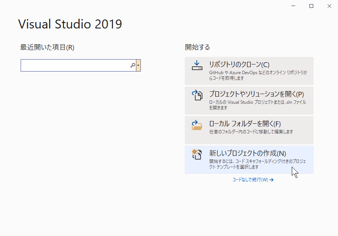Click the project template scaffolding description
338x236 pixels.
257,164
